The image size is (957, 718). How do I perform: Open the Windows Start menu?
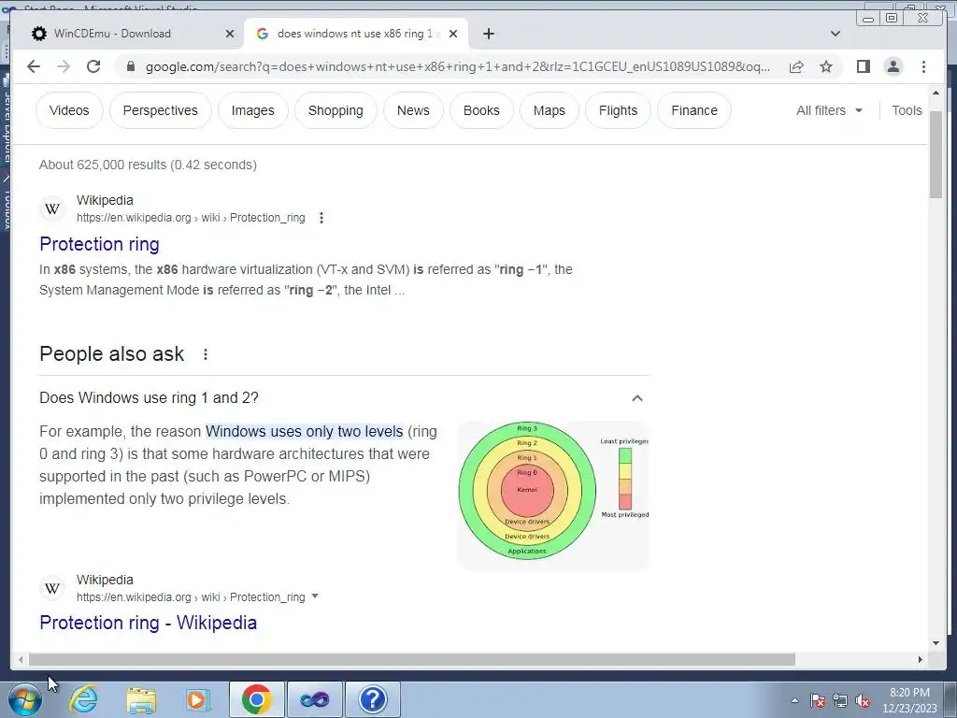tap(25, 699)
